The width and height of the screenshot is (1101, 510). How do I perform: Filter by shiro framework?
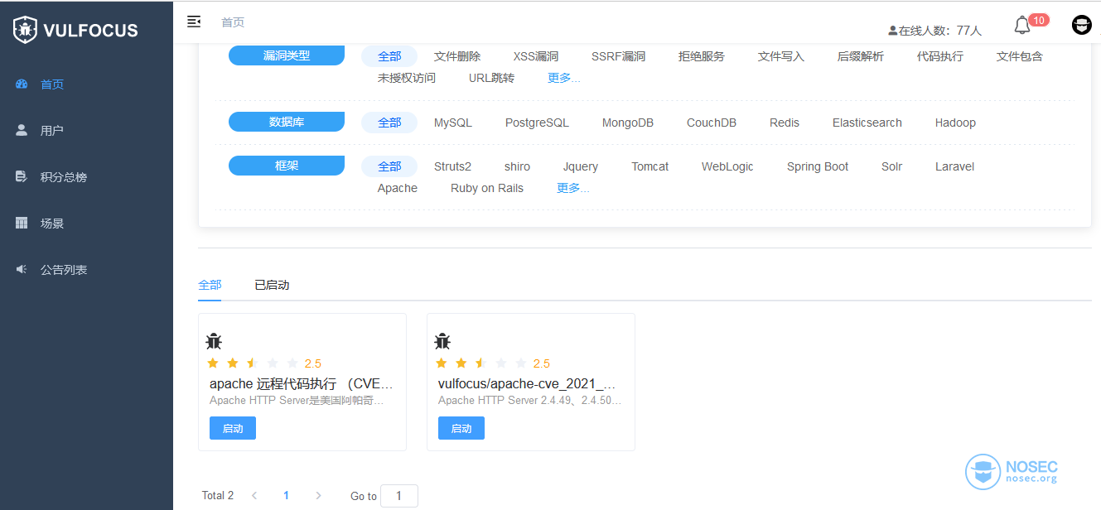pyautogui.click(x=517, y=166)
